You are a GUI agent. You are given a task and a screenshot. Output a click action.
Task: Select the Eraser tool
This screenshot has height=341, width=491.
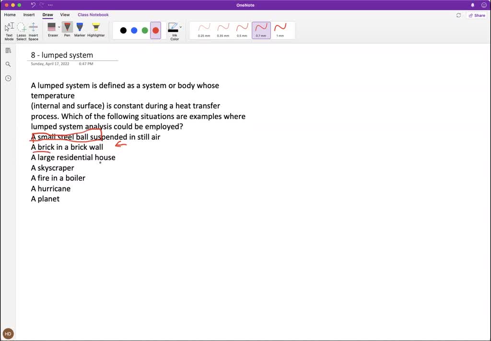53,28
